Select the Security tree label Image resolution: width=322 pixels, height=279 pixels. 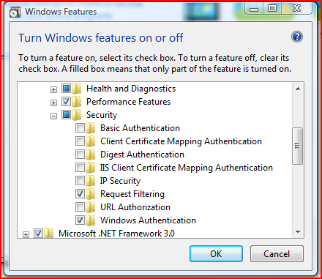click(102, 115)
